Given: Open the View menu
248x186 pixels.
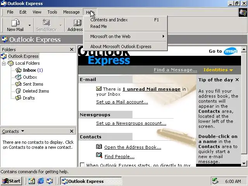Looking at the screenshot, I should [x=37, y=12].
